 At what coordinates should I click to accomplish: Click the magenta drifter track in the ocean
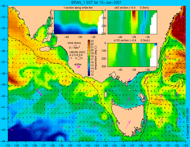click(39, 92)
